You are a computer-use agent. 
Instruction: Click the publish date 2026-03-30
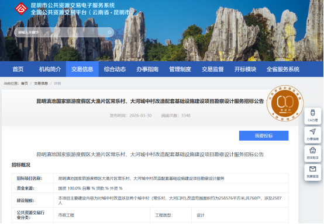(140, 116)
